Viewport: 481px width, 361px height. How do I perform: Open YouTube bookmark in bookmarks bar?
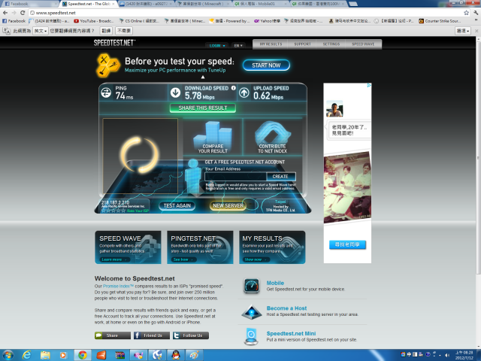tap(94, 21)
